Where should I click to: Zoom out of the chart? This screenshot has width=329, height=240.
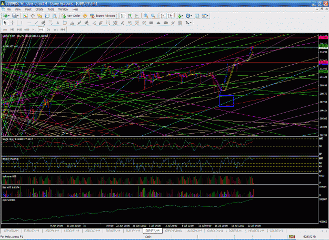tap(153, 16)
